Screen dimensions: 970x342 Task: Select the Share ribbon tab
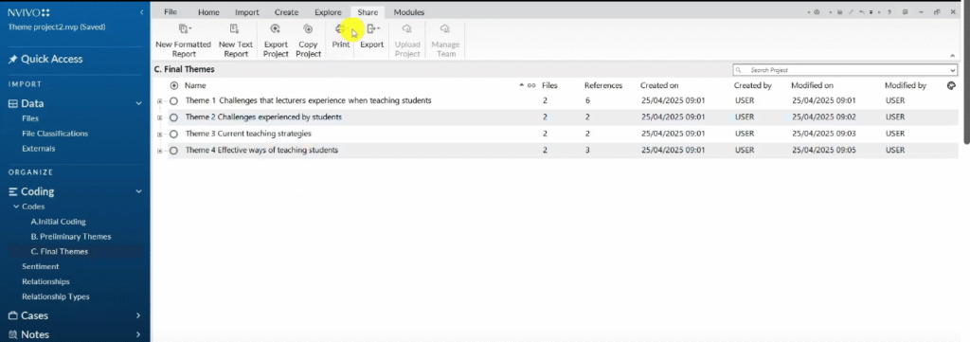pyautogui.click(x=368, y=12)
